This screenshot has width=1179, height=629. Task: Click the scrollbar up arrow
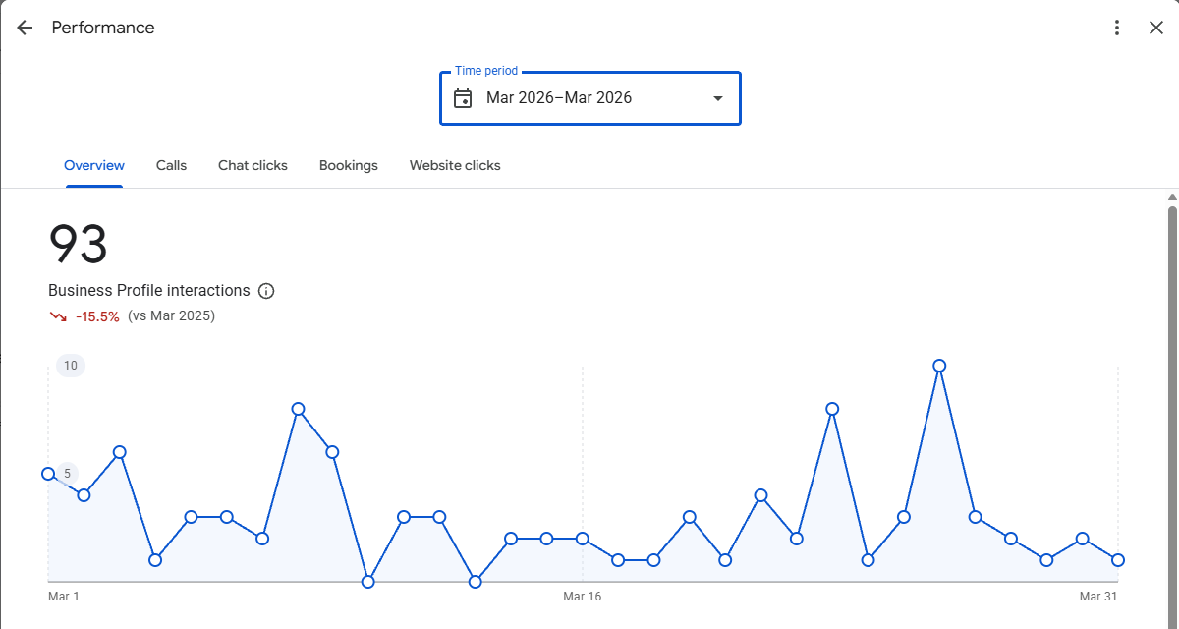pyautogui.click(x=1172, y=198)
